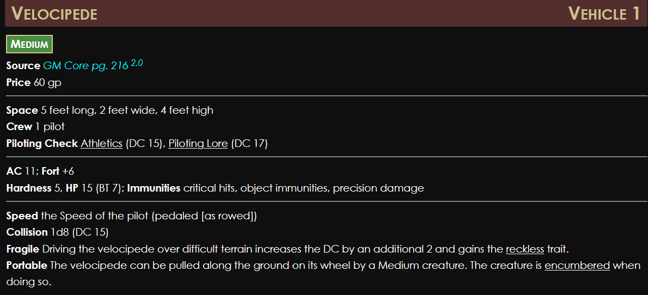Select the Crew label
This screenshot has height=295, width=648.
(x=19, y=127)
